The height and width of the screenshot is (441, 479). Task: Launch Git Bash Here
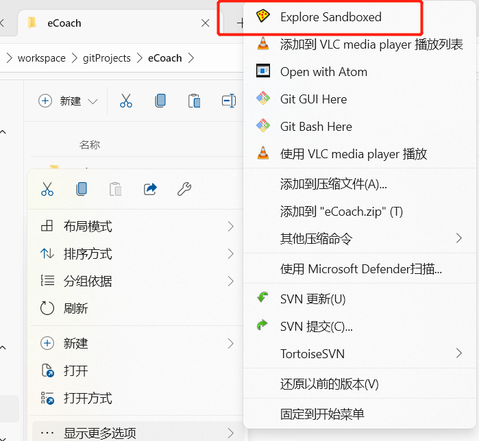pyautogui.click(x=316, y=127)
